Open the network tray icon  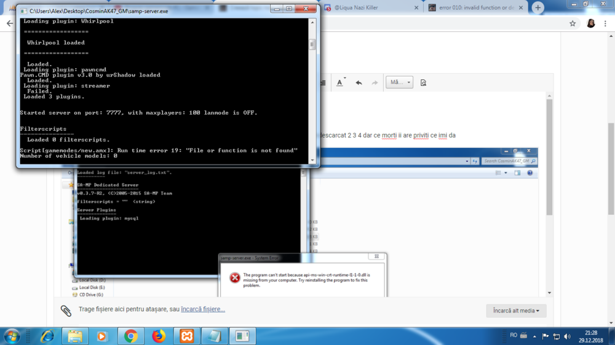click(556, 336)
